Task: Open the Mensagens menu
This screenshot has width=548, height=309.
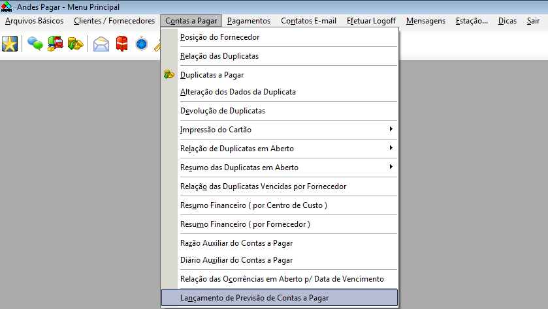Action: pos(426,21)
